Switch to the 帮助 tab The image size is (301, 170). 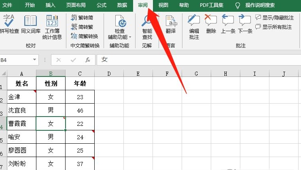tap(184, 5)
